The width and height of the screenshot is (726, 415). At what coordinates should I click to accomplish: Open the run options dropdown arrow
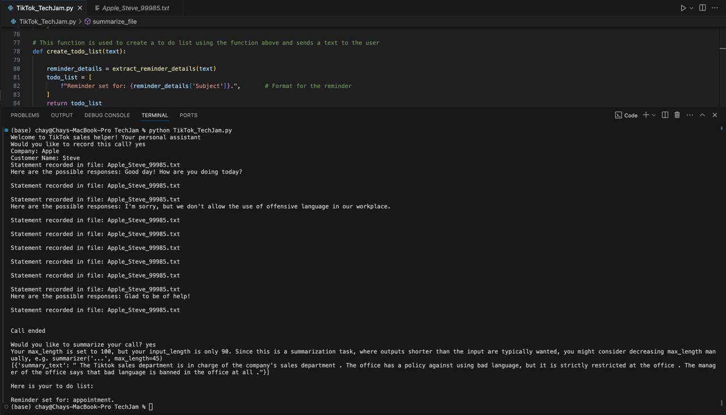691,8
